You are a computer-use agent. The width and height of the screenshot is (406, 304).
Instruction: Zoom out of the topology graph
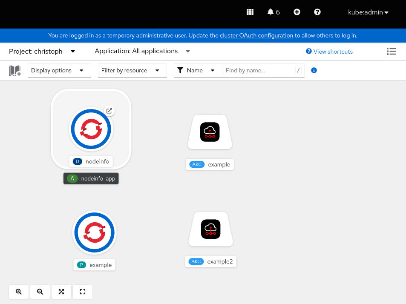tap(40, 292)
